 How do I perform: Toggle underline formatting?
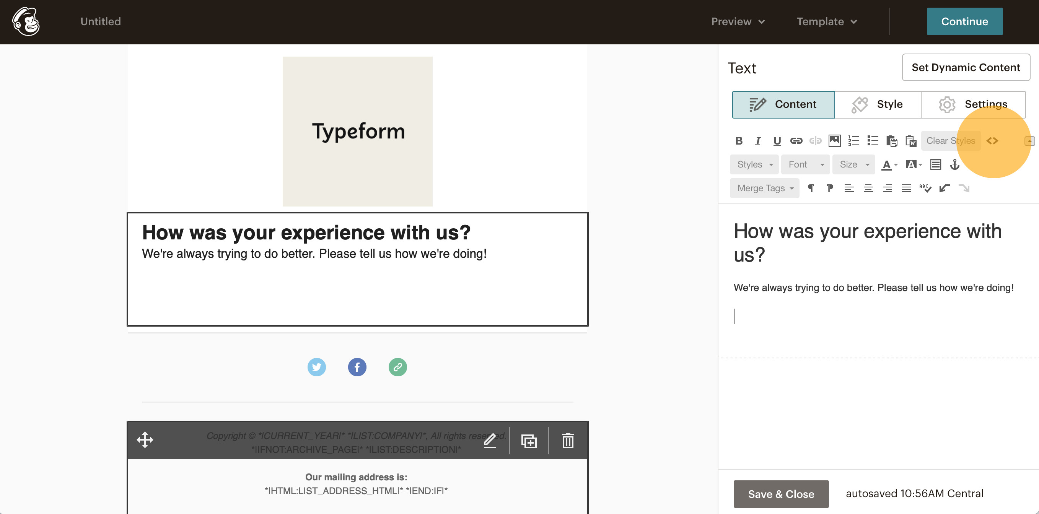click(x=777, y=141)
